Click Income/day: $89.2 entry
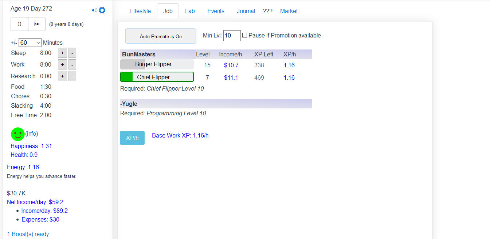The width and height of the screenshot is (490, 239). tap(44, 211)
